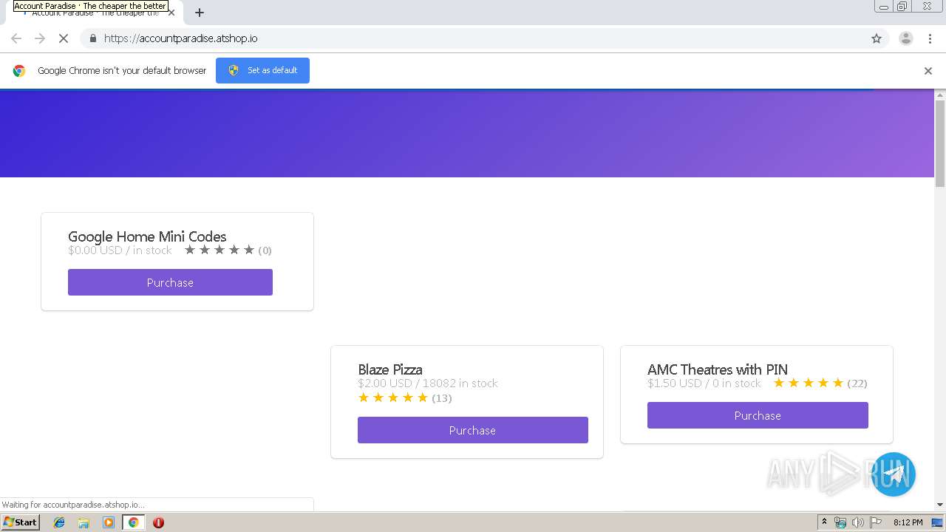
Task: Open a new browser tab
Action: (200, 13)
